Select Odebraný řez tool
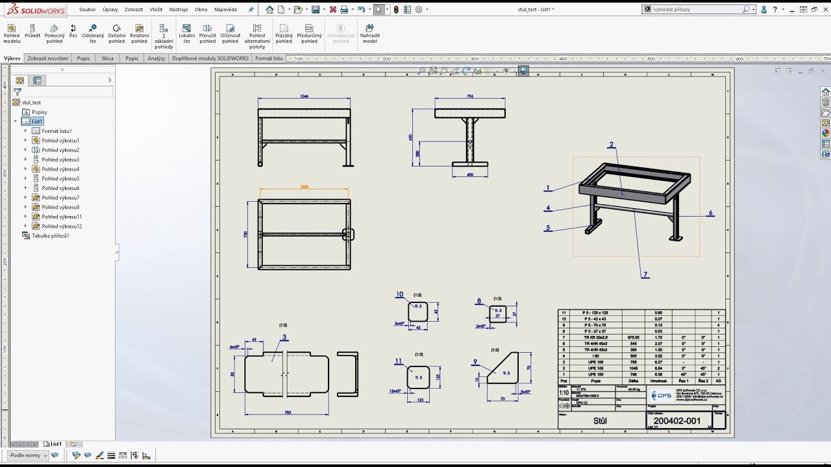This screenshot has height=467, width=831. tap(93, 34)
